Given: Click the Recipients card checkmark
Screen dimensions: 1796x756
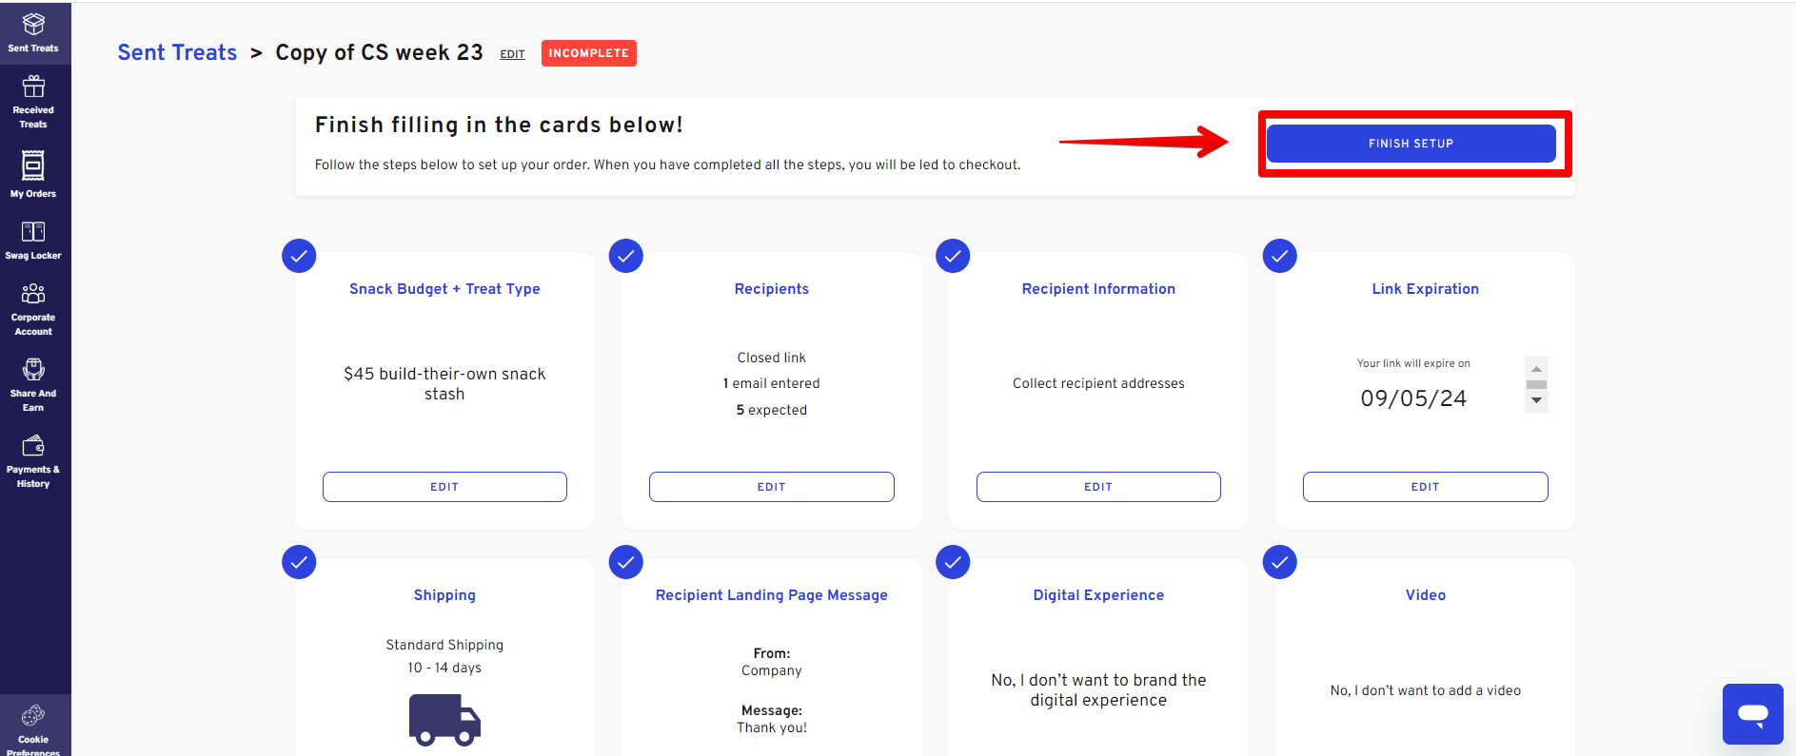Looking at the screenshot, I should 625,256.
